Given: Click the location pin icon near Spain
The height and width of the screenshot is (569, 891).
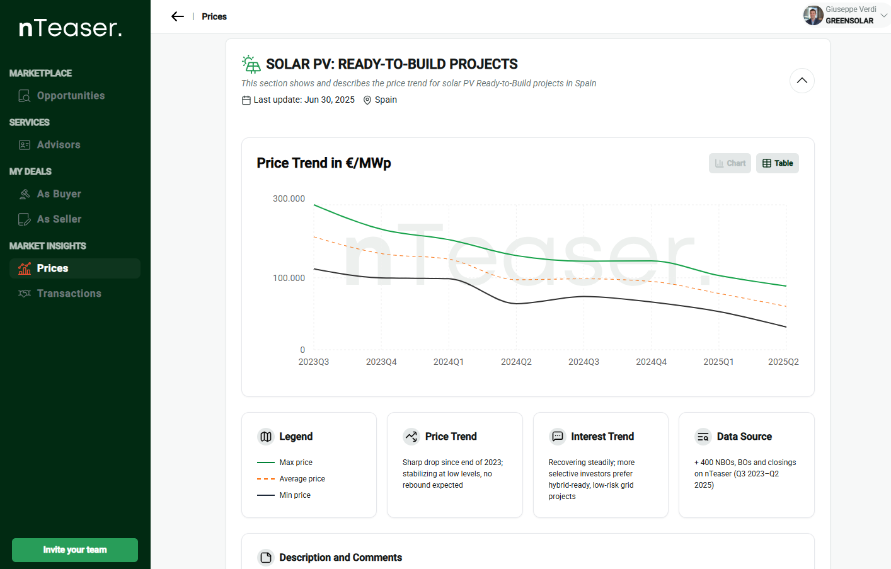Looking at the screenshot, I should coord(367,100).
